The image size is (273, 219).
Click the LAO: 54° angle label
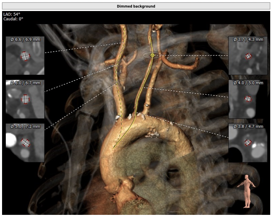(12, 14)
